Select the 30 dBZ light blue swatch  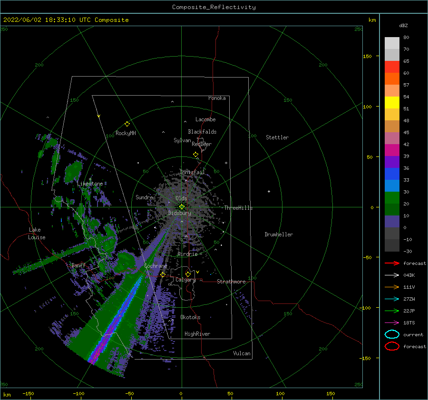[x=392, y=185]
